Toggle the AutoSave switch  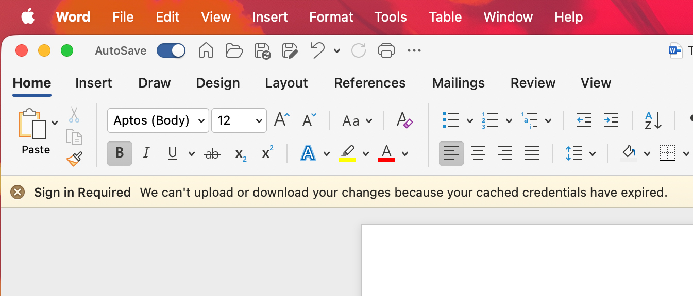[x=171, y=50]
